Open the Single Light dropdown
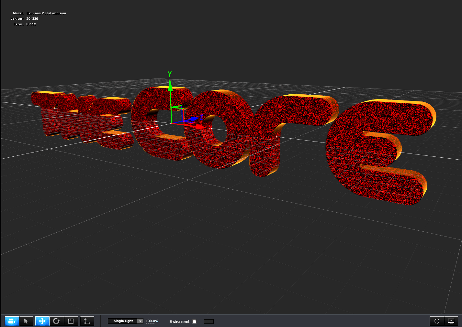The height and width of the screenshot is (327, 462). click(x=125, y=321)
